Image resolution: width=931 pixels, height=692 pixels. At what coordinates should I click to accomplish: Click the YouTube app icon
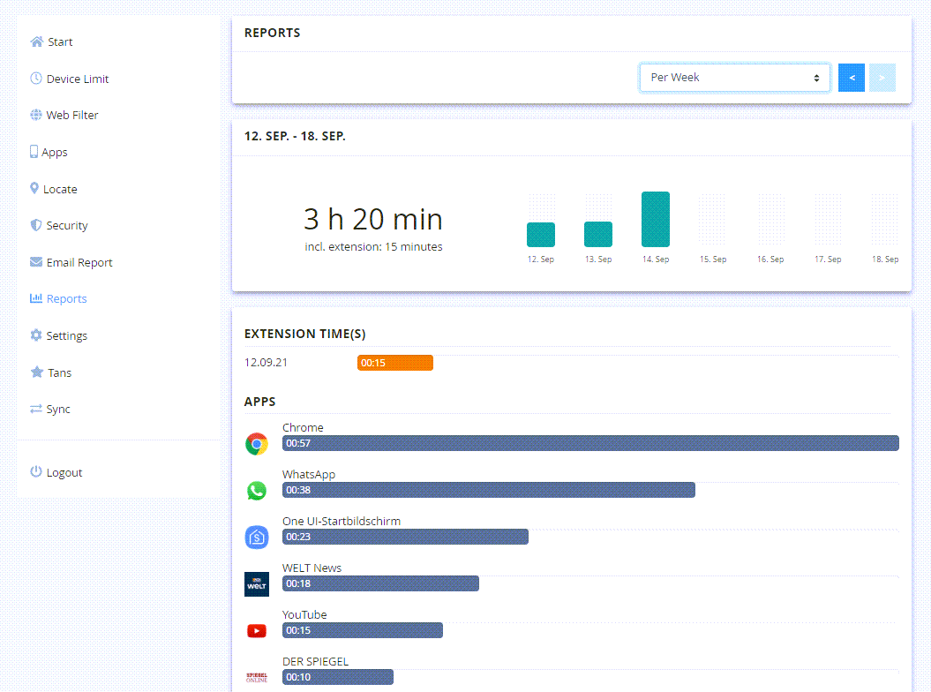[257, 630]
